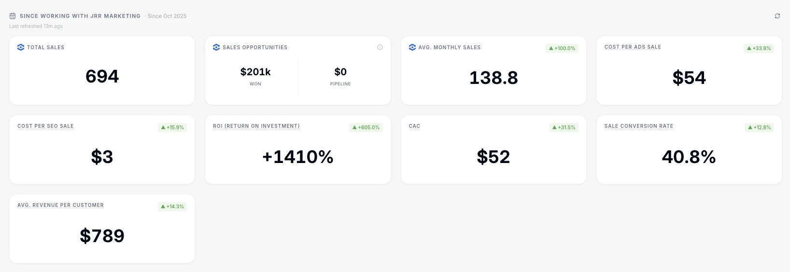The height and width of the screenshot is (272, 790).
Task: Open the Sale Conversion Rate label
Action: [x=638, y=126]
